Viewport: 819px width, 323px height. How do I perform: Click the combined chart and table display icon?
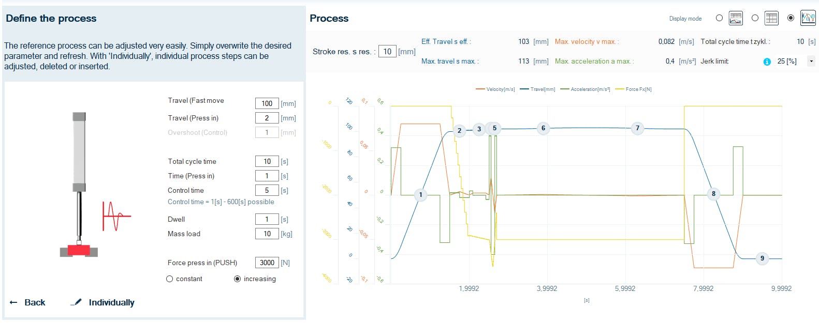pos(735,18)
